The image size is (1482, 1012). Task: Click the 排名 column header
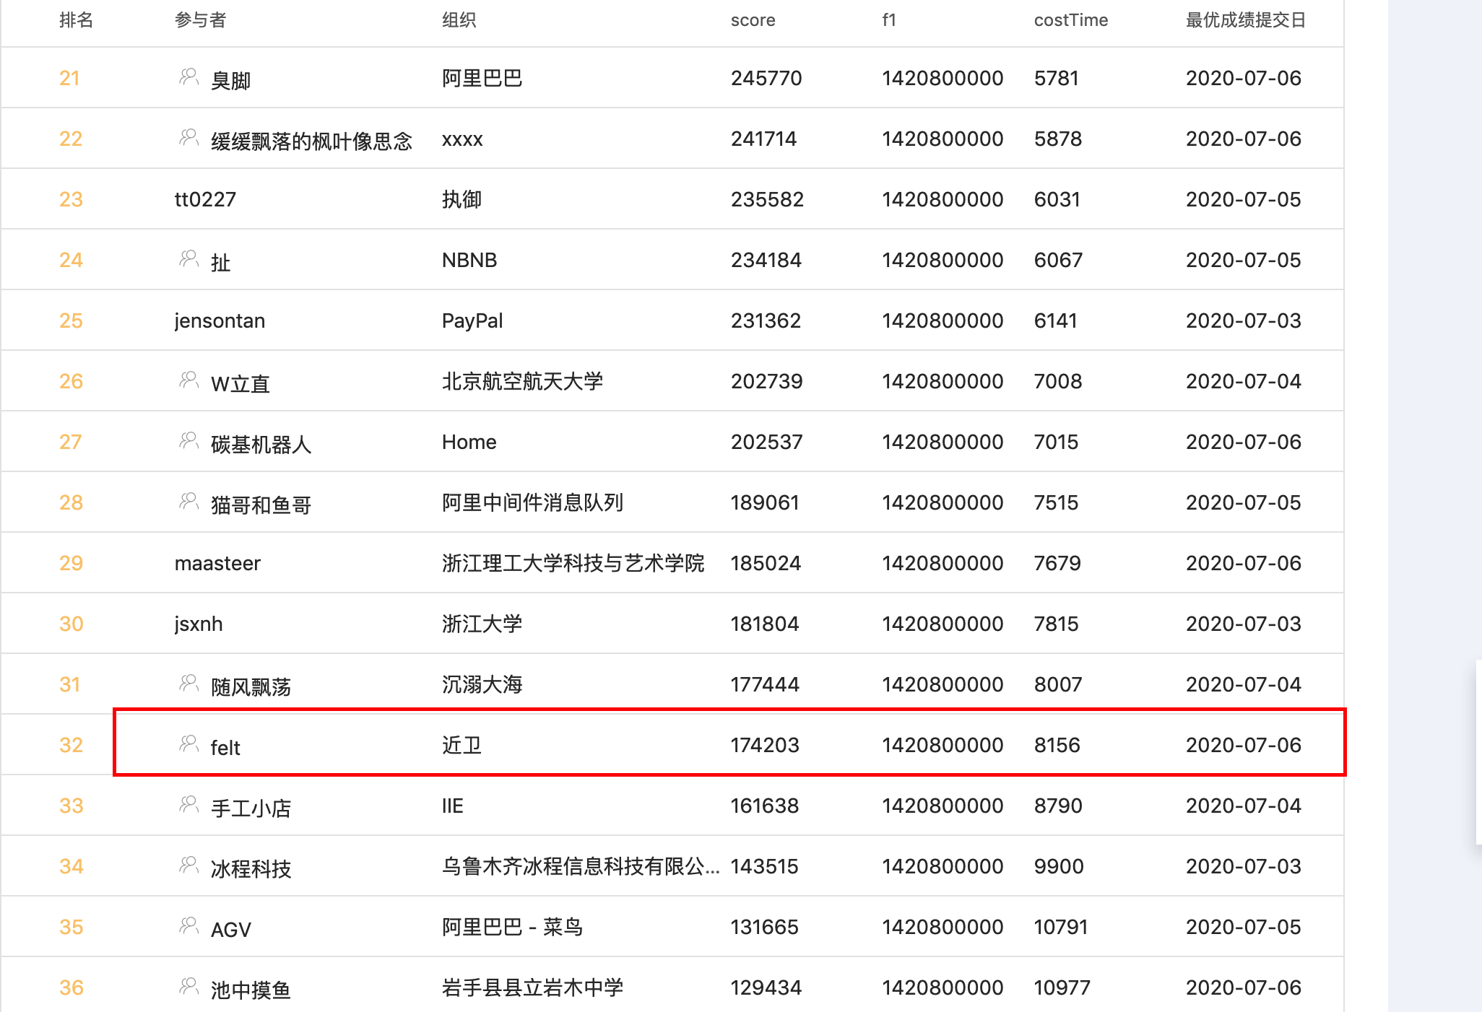(x=77, y=20)
